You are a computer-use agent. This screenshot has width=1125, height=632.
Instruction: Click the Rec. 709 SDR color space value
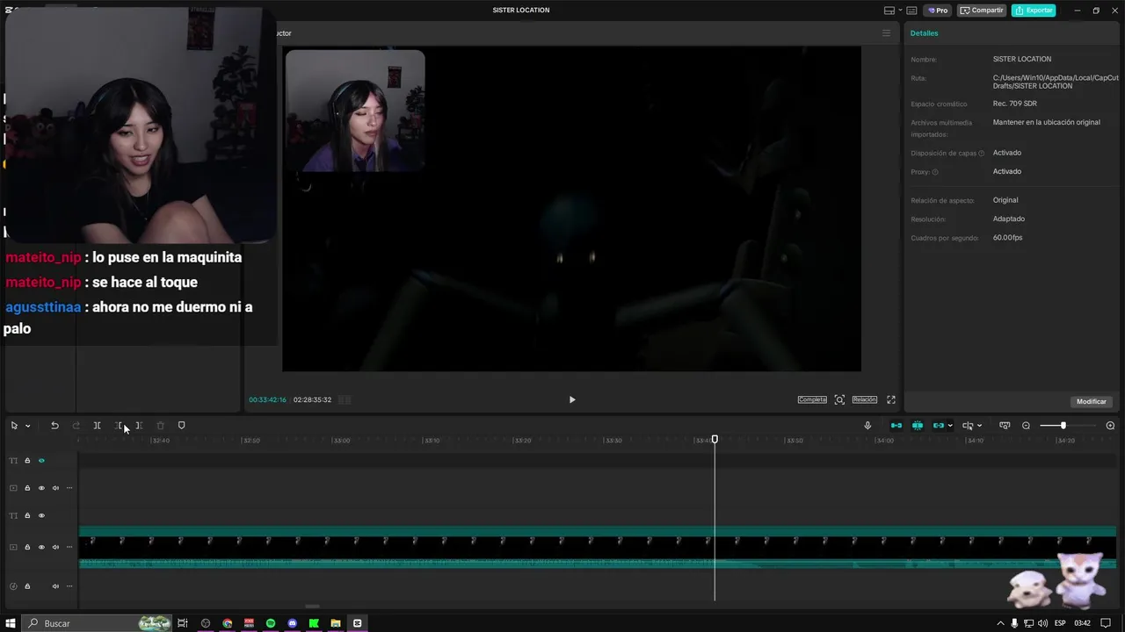(x=1015, y=104)
